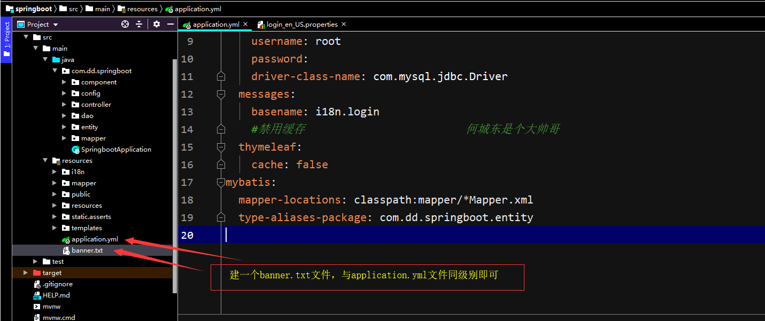Fold the mybatis section via gutter arrow
The height and width of the screenshot is (321, 765).
tap(221, 182)
